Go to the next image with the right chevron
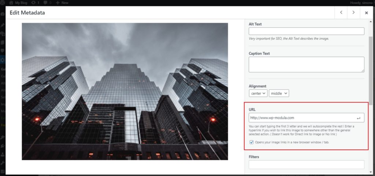375x176 pixels. click(x=353, y=12)
